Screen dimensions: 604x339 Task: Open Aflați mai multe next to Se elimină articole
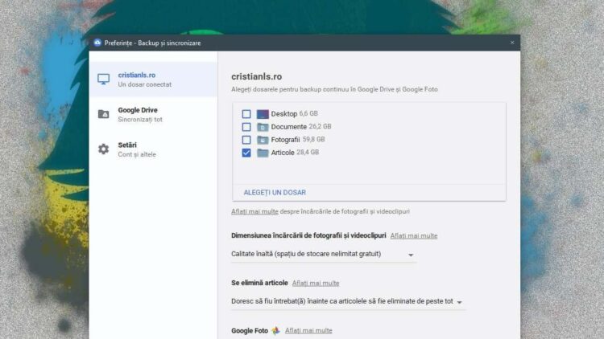tap(316, 284)
